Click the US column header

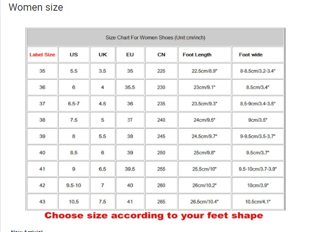click(74, 55)
